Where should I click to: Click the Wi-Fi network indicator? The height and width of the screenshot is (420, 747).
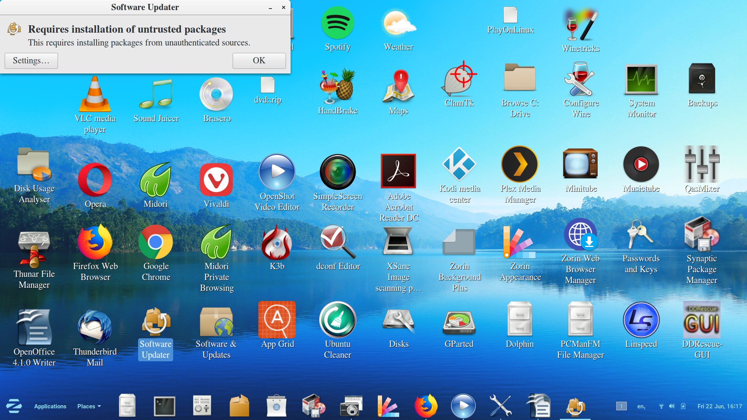[661, 406]
